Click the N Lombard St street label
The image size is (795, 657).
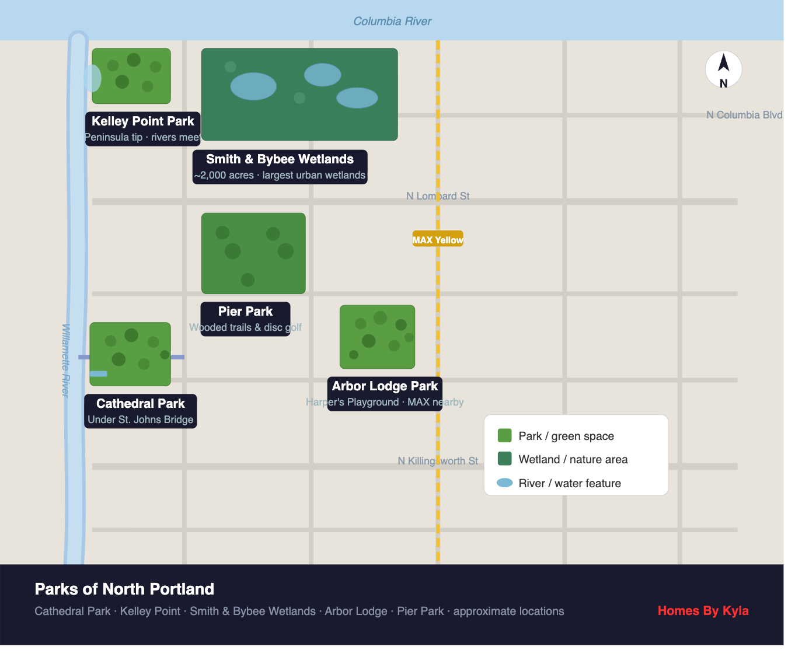pyautogui.click(x=438, y=196)
